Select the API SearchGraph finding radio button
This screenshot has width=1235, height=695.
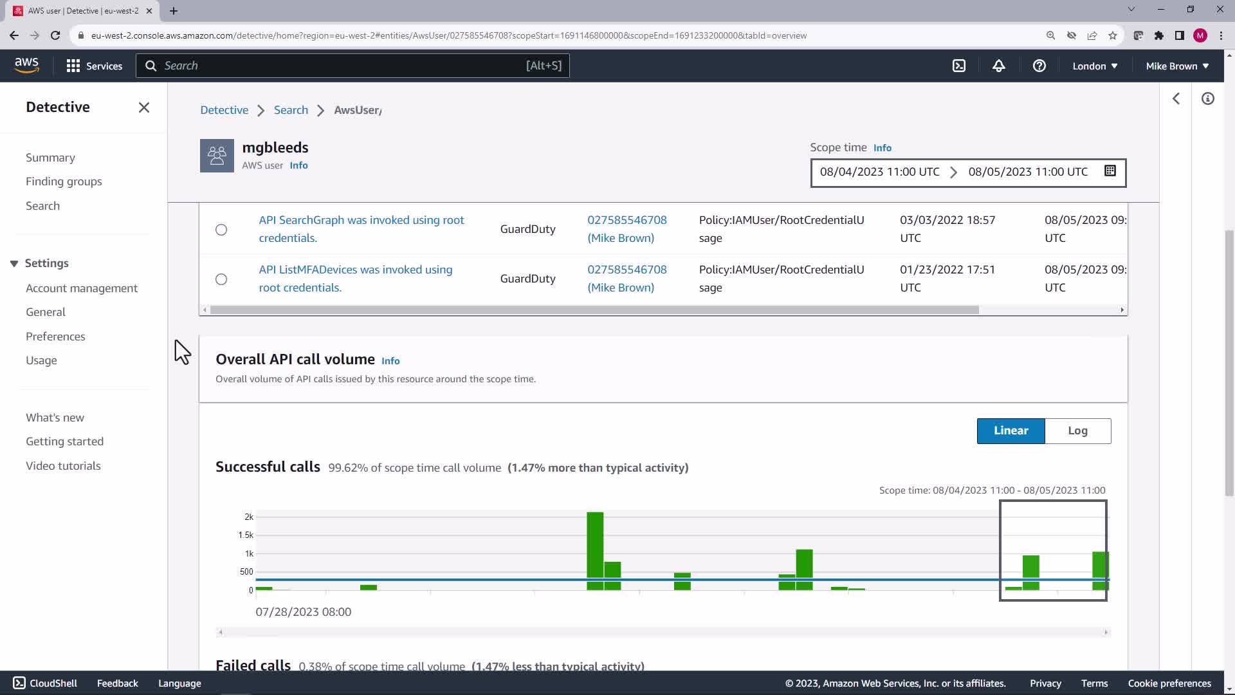click(x=221, y=230)
